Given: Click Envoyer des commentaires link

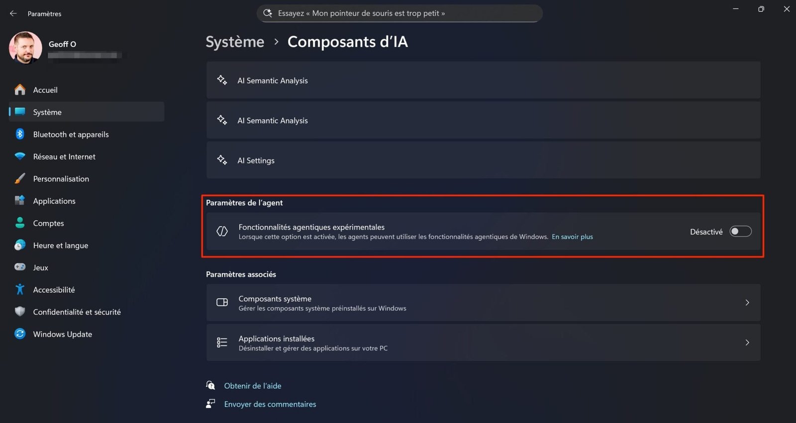Looking at the screenshot, I should [x=270, y=404].
